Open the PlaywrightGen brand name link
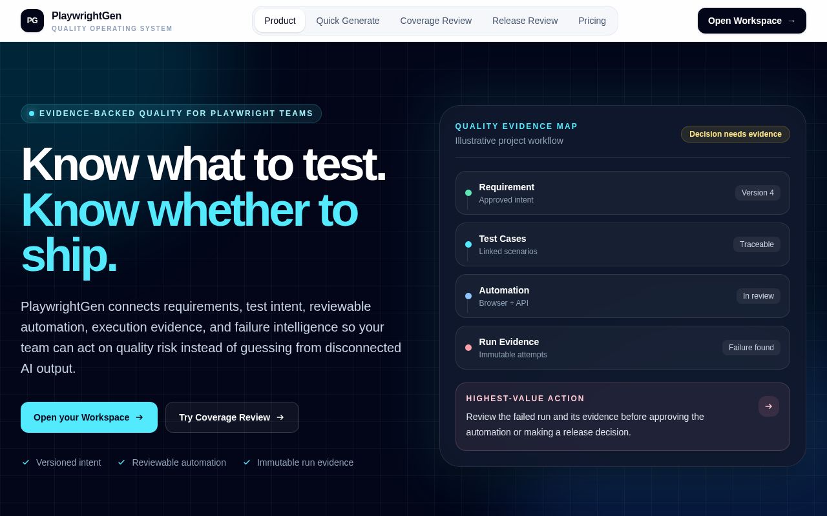Screen dimensions: 827x516 click(87, 15)
